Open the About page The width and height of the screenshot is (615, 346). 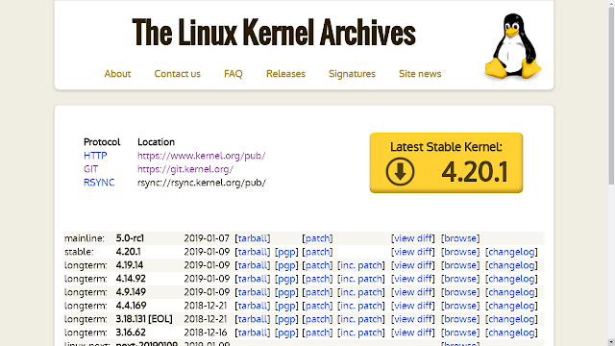(x=117, y=74)
